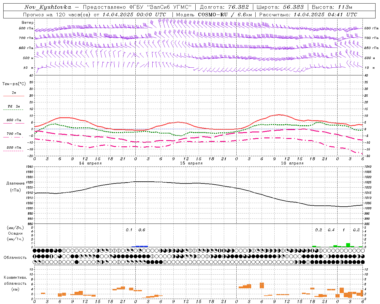Click the precipitation value 0.4
The height and width of the screenshot is (304, 380).
(x=331, y=230)
